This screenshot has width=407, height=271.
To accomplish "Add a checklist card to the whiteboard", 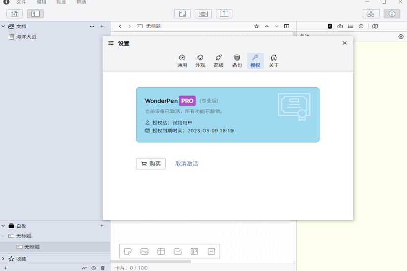I will (178, 251).
